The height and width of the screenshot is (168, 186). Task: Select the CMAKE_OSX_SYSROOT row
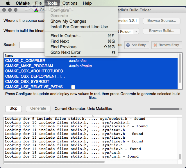[x=91, y=81]
